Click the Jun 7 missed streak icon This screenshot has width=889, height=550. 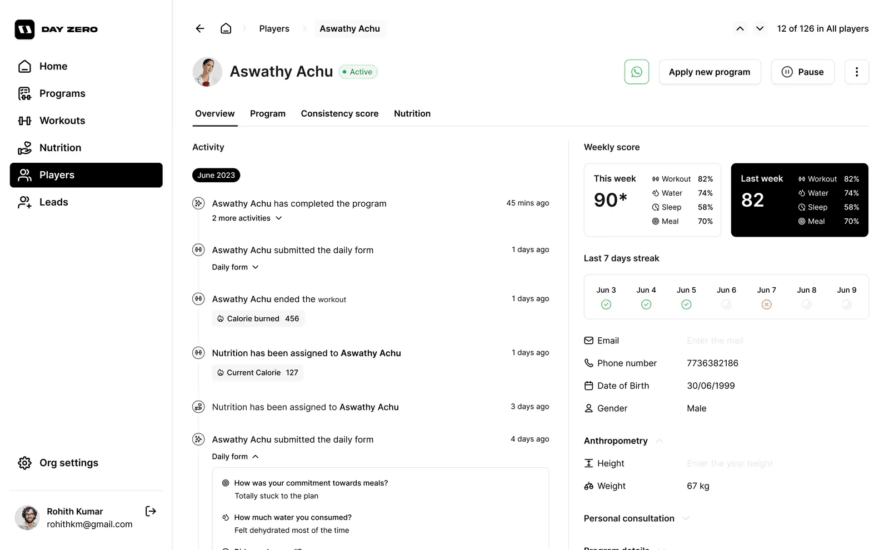(x=766, y=304)
